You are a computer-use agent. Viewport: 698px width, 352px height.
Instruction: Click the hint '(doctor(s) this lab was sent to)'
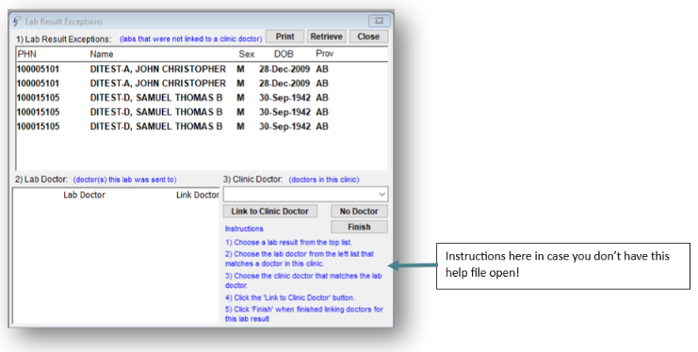click(124, 180)
